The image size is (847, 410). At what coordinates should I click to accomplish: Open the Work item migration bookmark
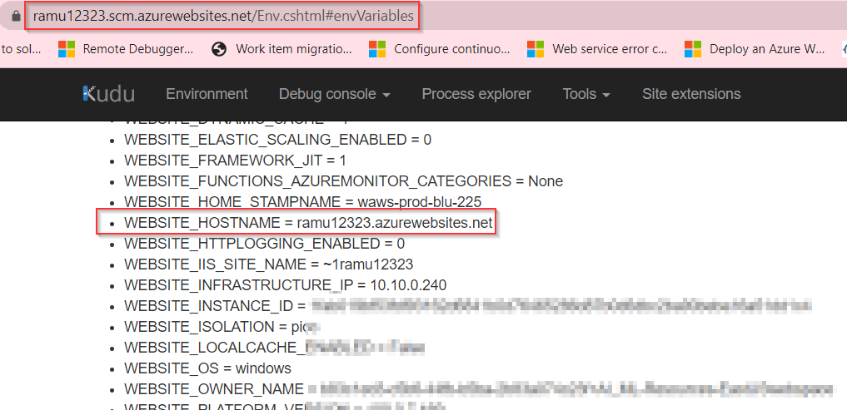[294, 49]
